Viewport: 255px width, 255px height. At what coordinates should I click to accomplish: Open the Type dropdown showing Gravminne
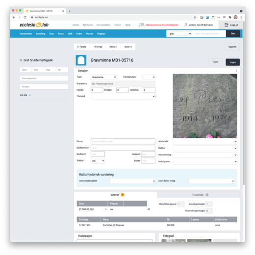[103, 77]
